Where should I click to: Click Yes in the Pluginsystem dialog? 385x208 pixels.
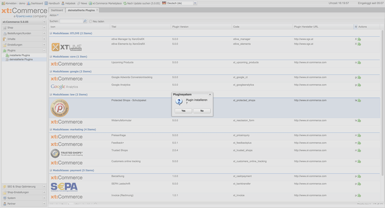[183, 111]
